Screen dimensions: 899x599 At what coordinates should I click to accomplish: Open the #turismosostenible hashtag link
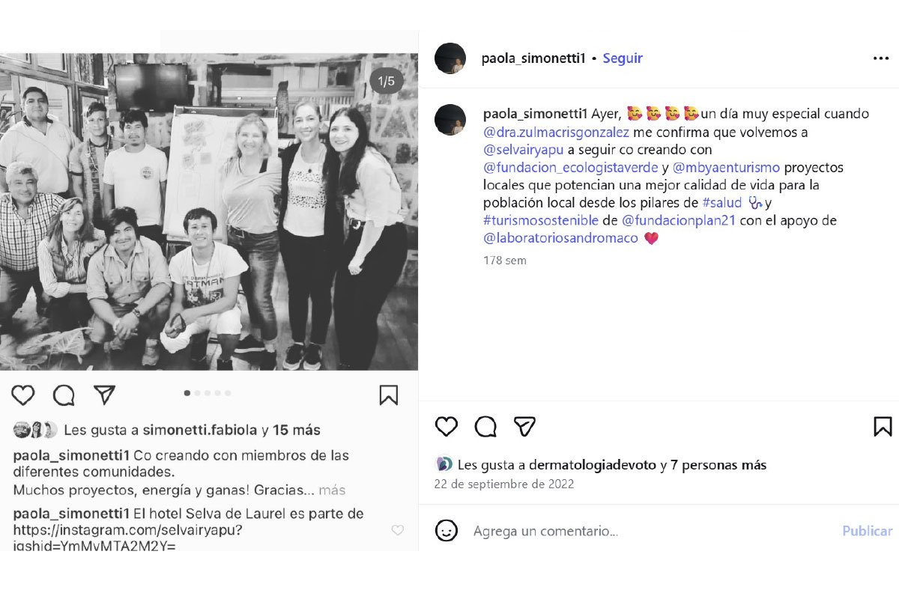pyautogui.click(x=541, y=220)
